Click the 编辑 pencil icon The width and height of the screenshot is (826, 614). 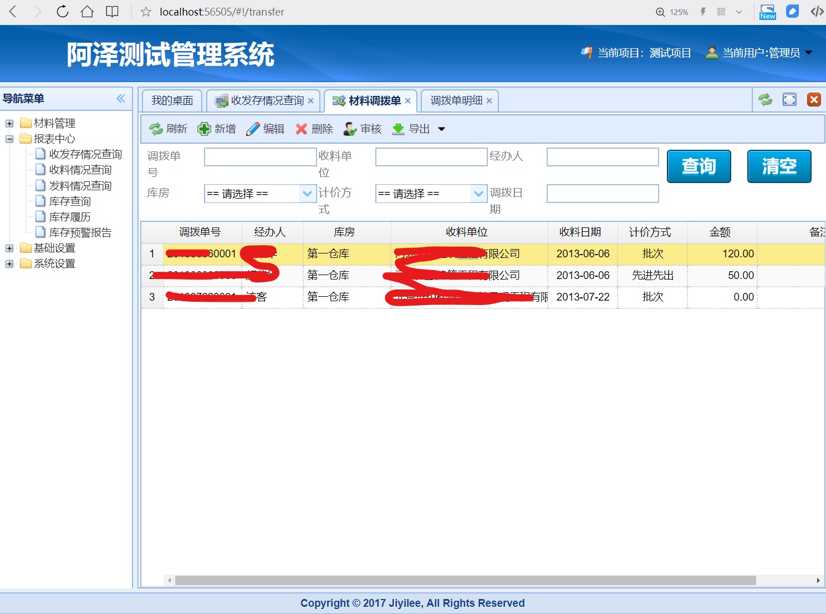[x=253, y=129]
